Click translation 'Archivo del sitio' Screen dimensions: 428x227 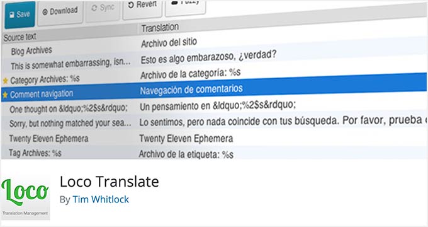(169, 43)
